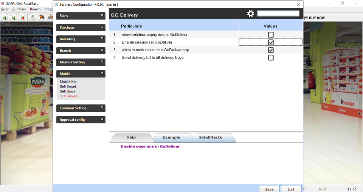Screen dimensions: 363x192
Task: Click the orange shopping basket toolbar icon
Action: [42, 17]
